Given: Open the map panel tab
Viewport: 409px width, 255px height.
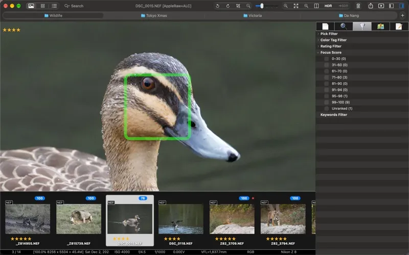Looking at the screenshot, I should 380,27.
